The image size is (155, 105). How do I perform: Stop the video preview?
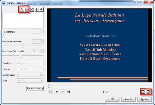(63, 92)
